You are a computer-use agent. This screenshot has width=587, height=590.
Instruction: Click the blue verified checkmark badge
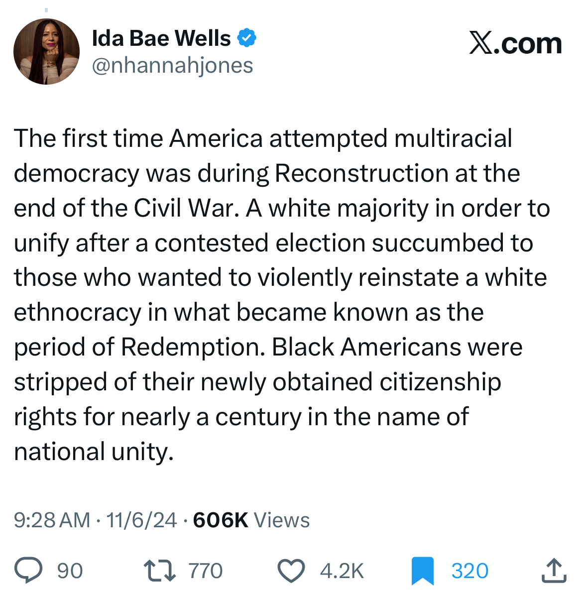point(246,38)
